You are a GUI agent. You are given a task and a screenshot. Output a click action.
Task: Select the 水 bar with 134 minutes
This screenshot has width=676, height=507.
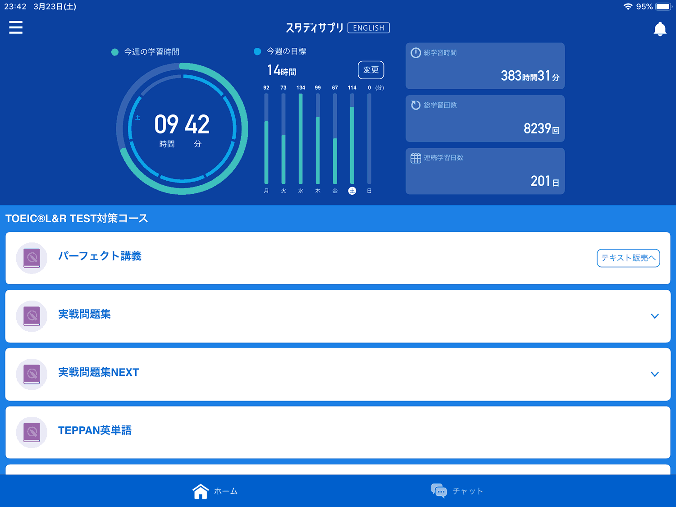coord(301,138)
